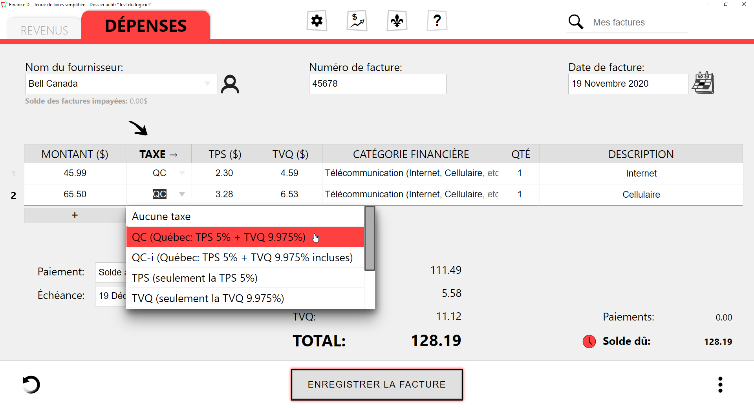Click the red clock icon beside Solde dû

589,341
